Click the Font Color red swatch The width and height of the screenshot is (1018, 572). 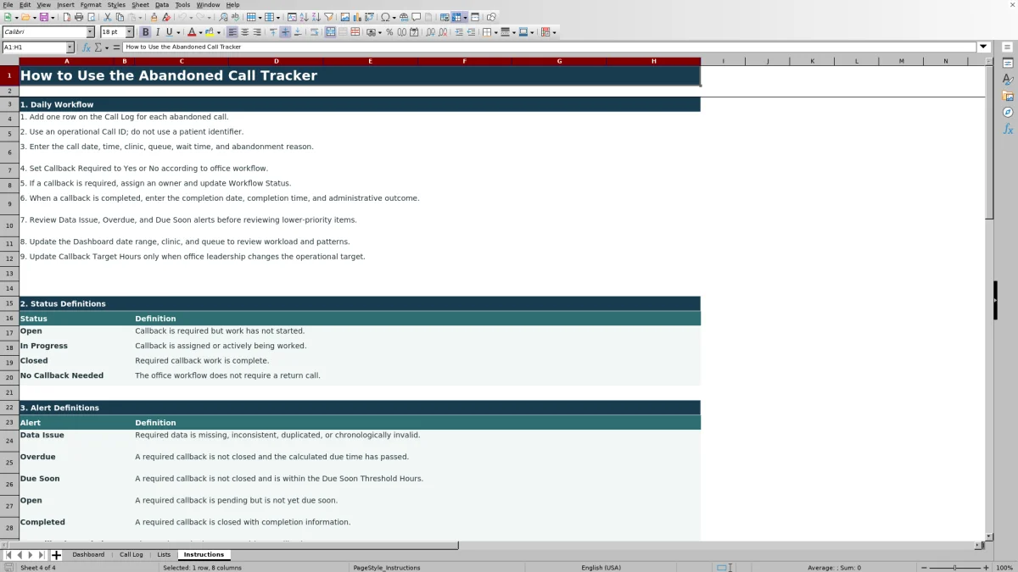[192, 32]
